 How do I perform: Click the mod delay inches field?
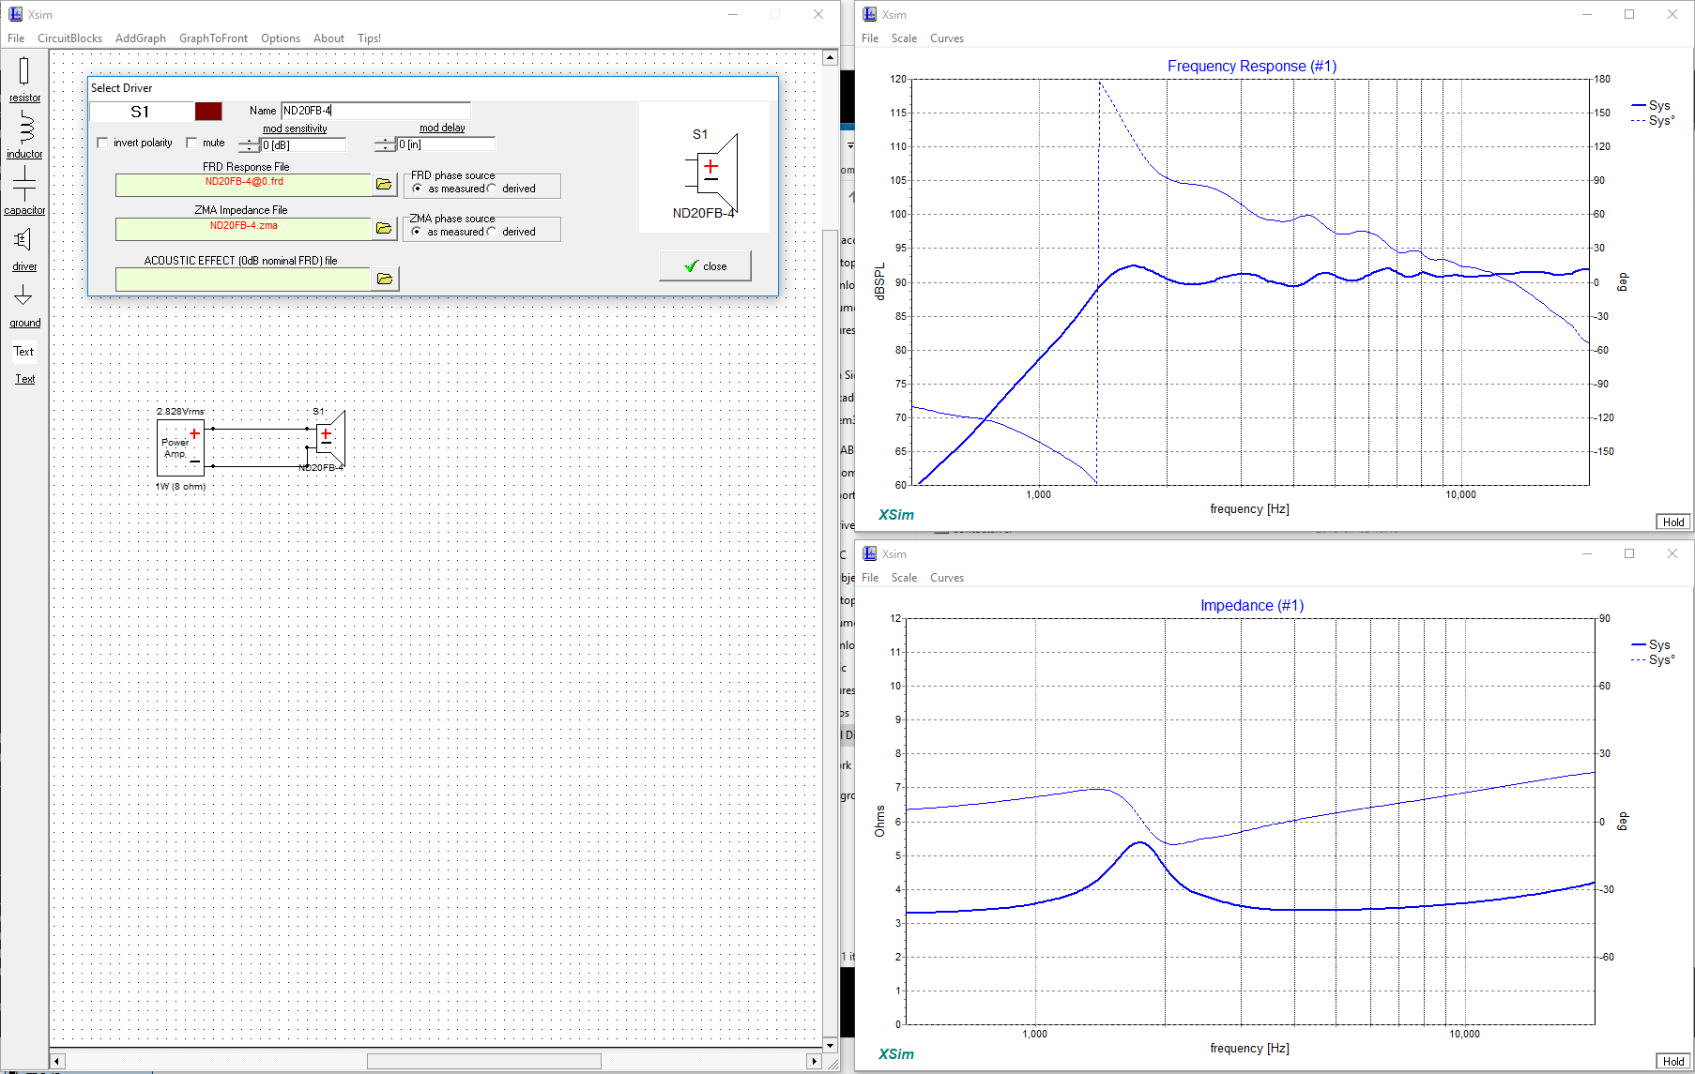446,144
